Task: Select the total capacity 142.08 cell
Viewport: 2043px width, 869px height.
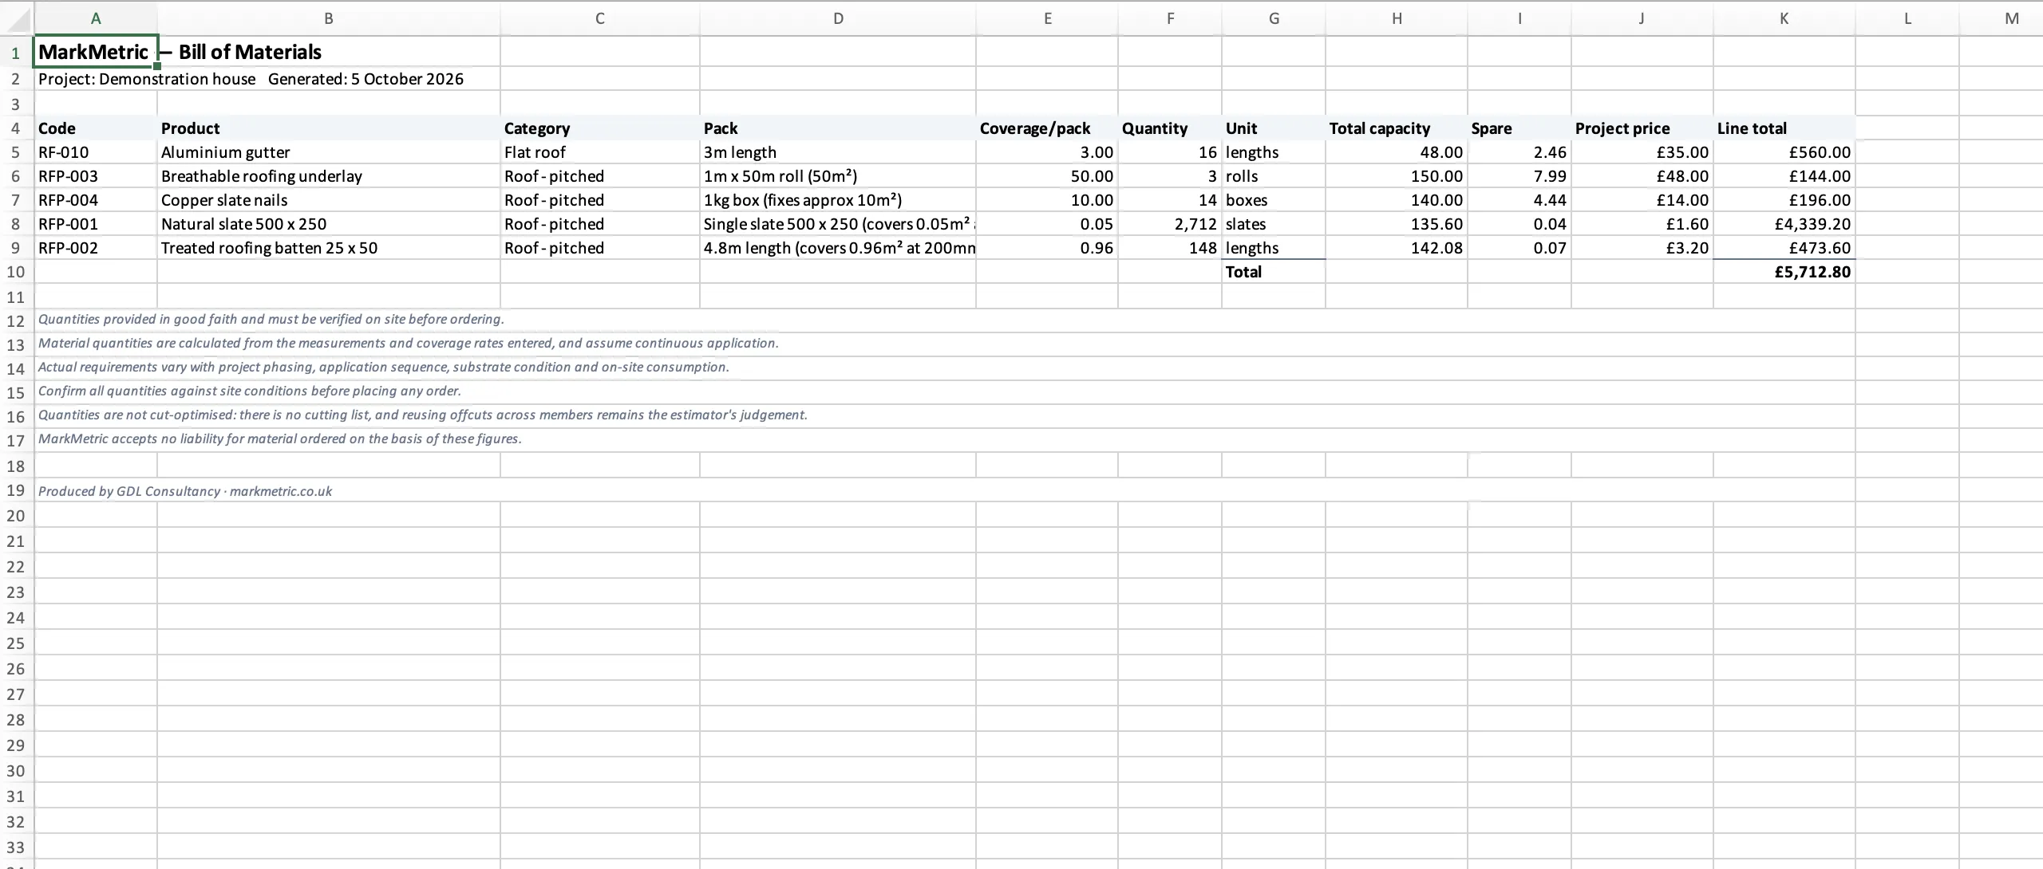Action: click(1397, 248)
